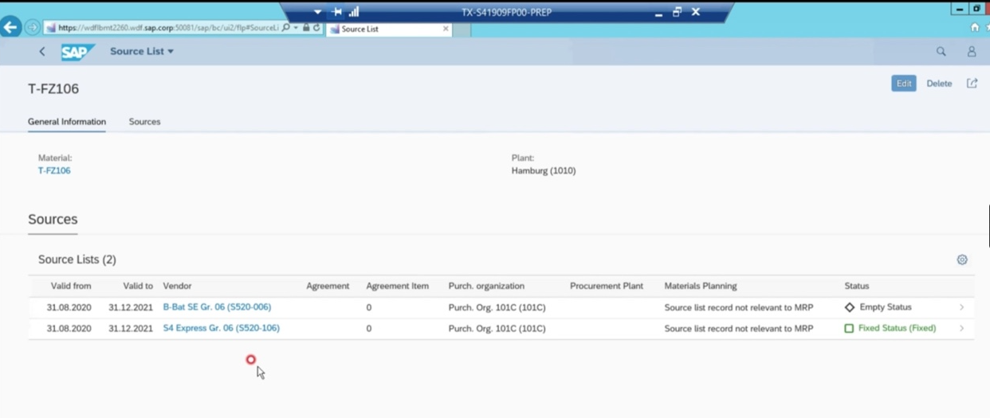This screenshot has height=418, width=990.
Task: Click the address bar refresh icon
Action: [x=316, y=28]
